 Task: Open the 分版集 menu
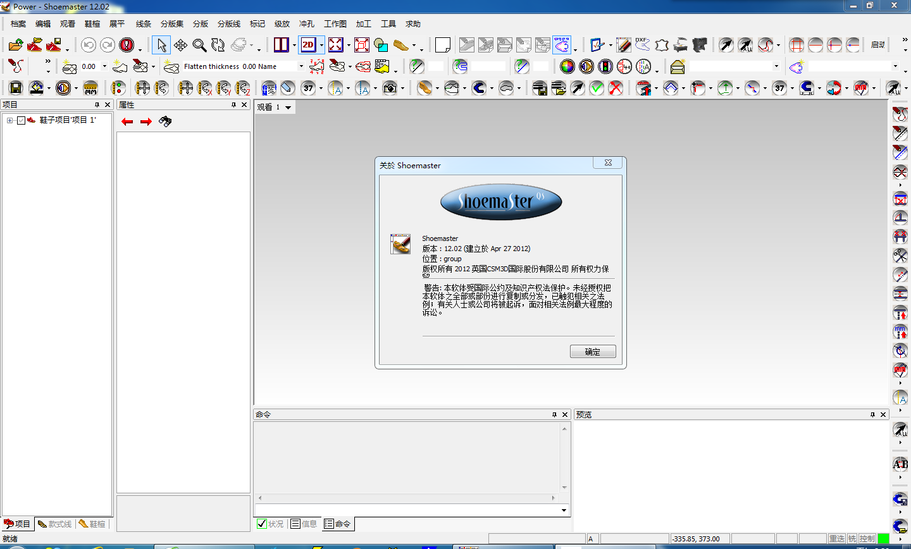click(x=172, y=24)
